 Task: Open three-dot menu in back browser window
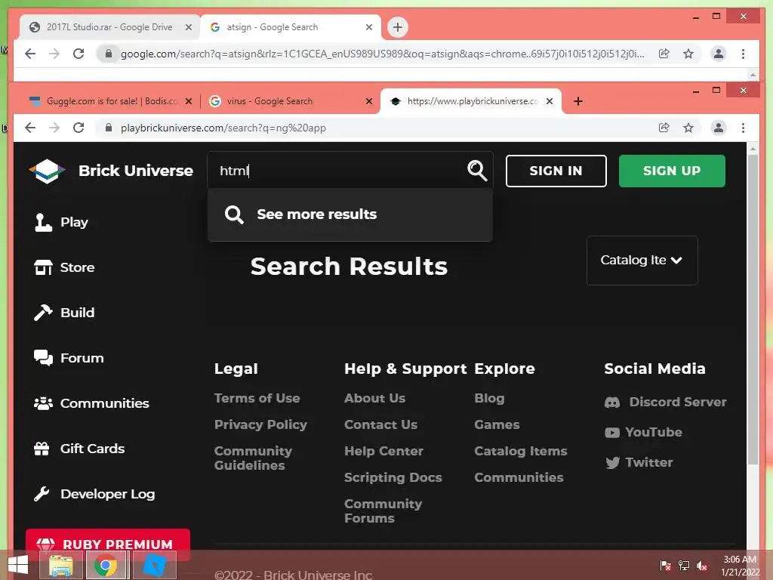(x=743, y=54)
